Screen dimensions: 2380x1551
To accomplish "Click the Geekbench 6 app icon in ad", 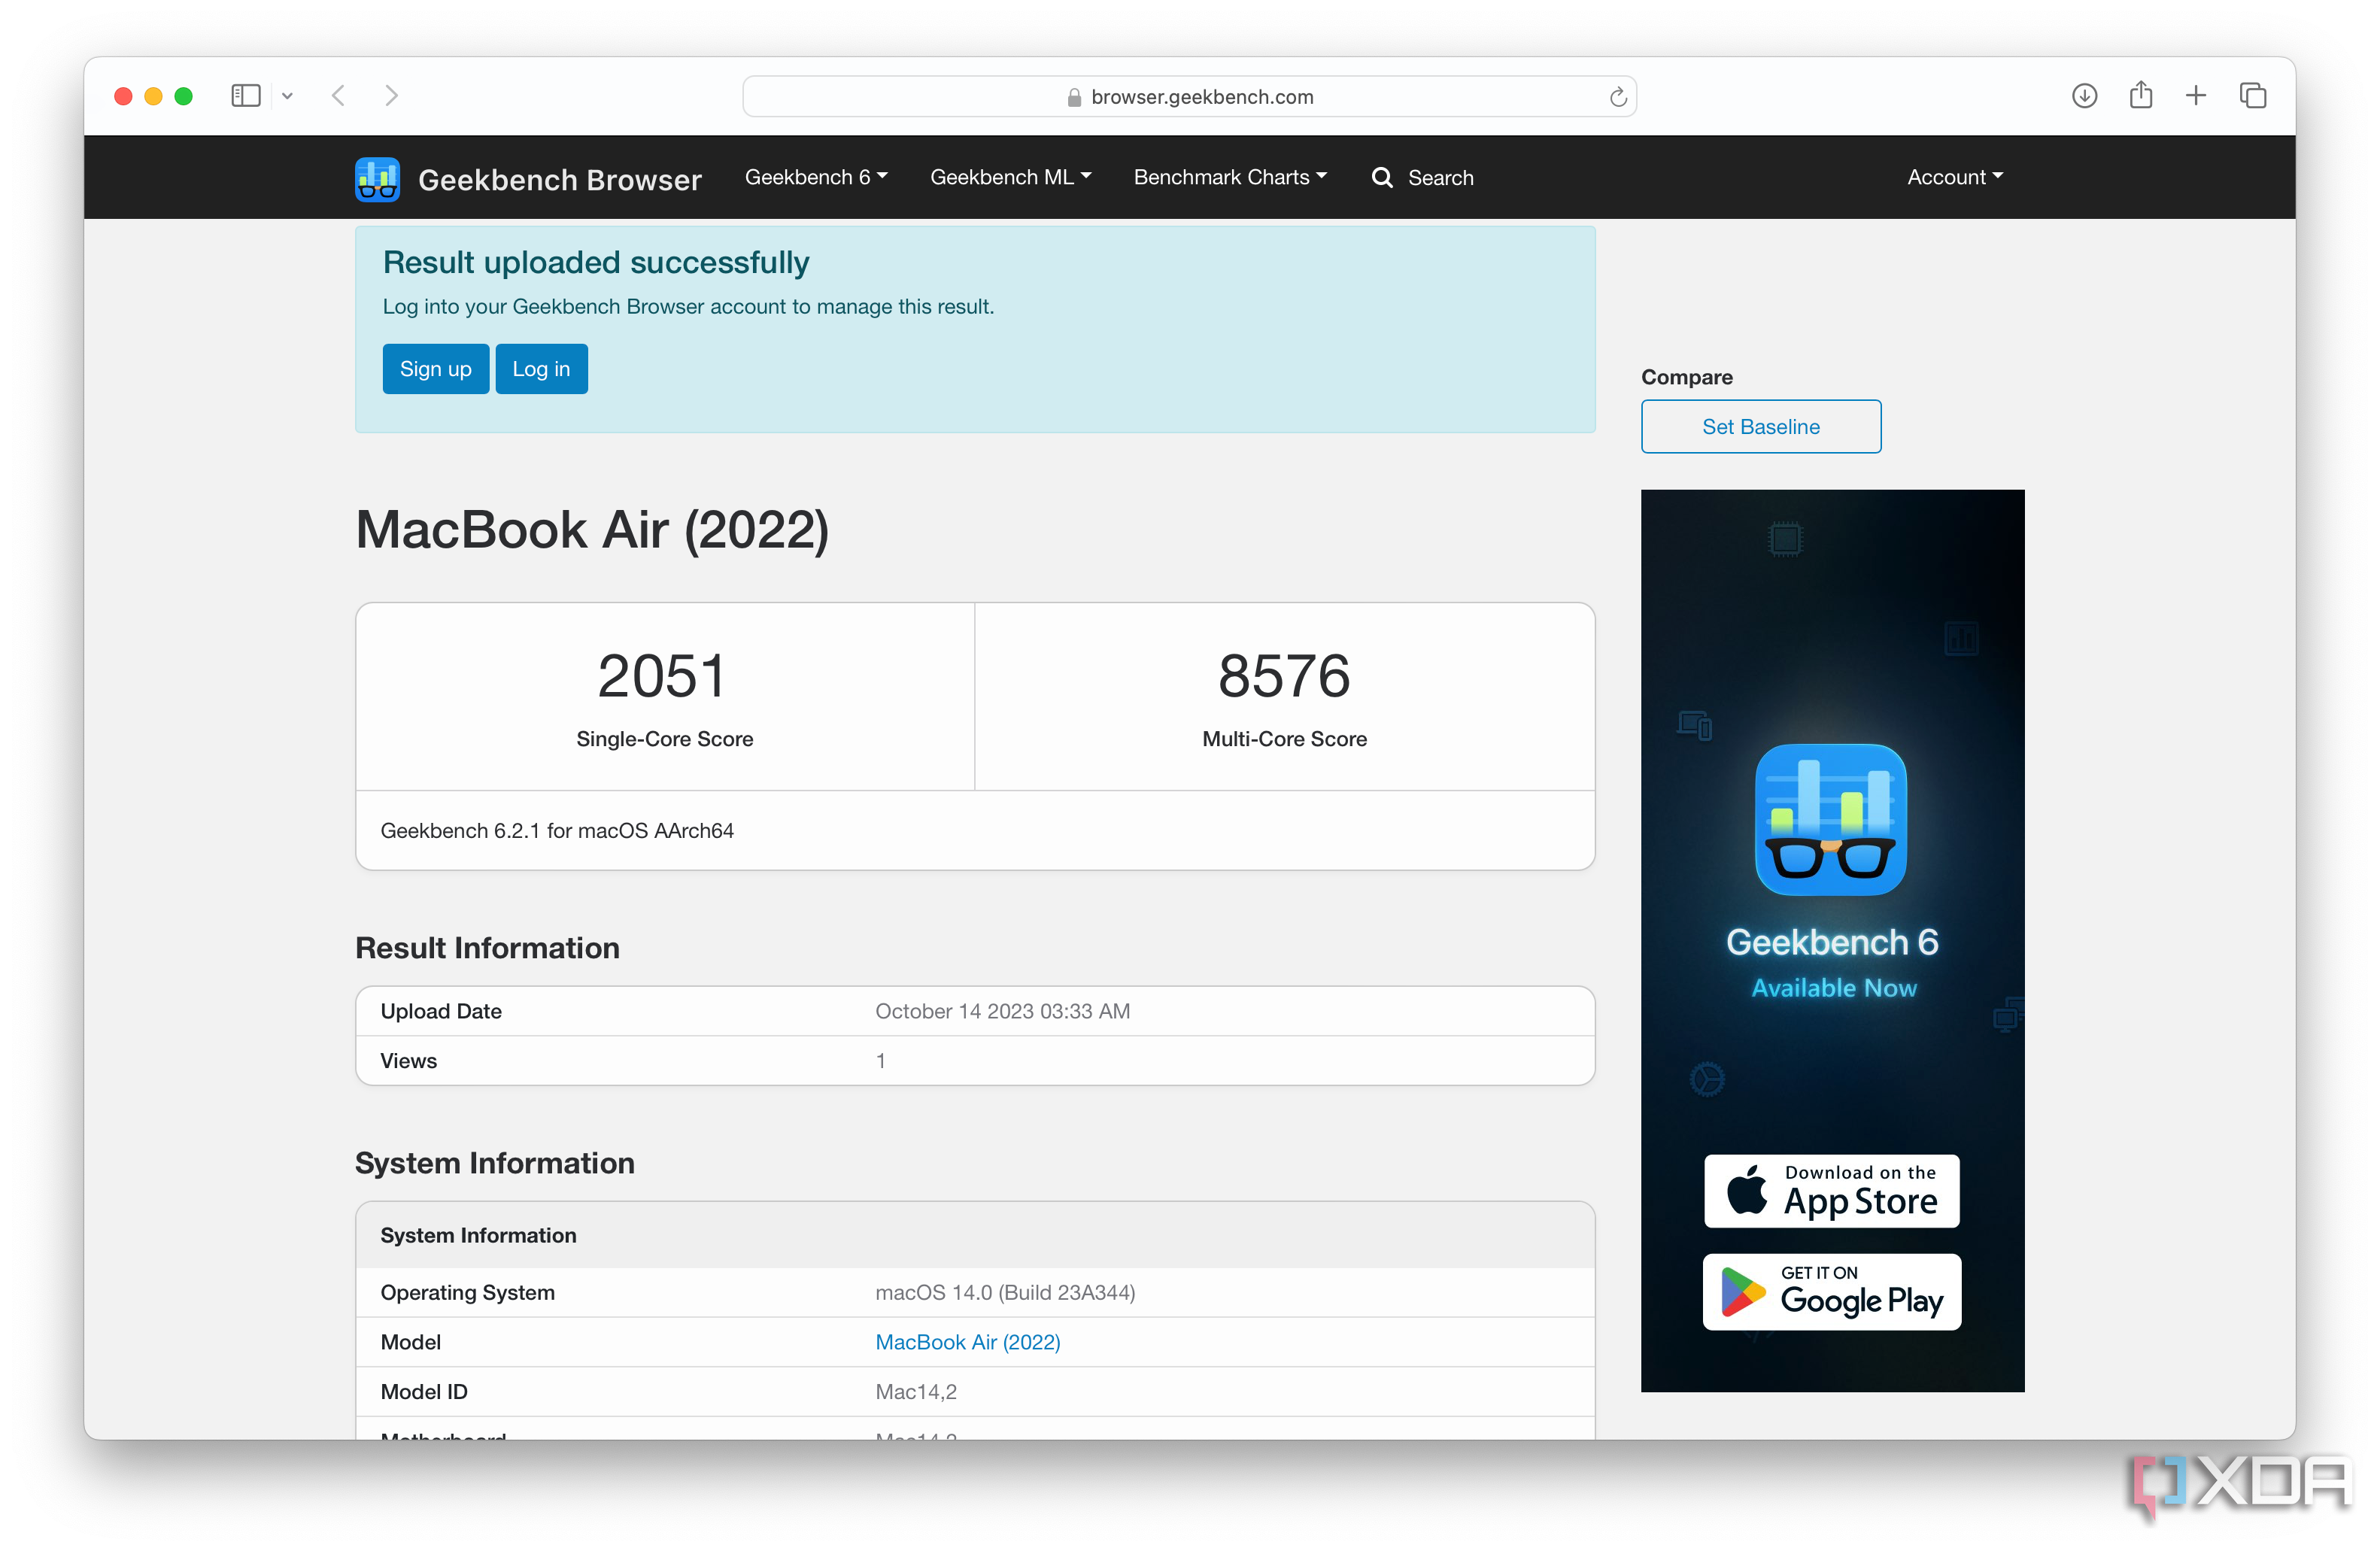I will click(x=1831, y=819).
